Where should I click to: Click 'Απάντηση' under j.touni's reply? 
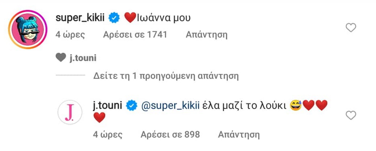[239, 135]
